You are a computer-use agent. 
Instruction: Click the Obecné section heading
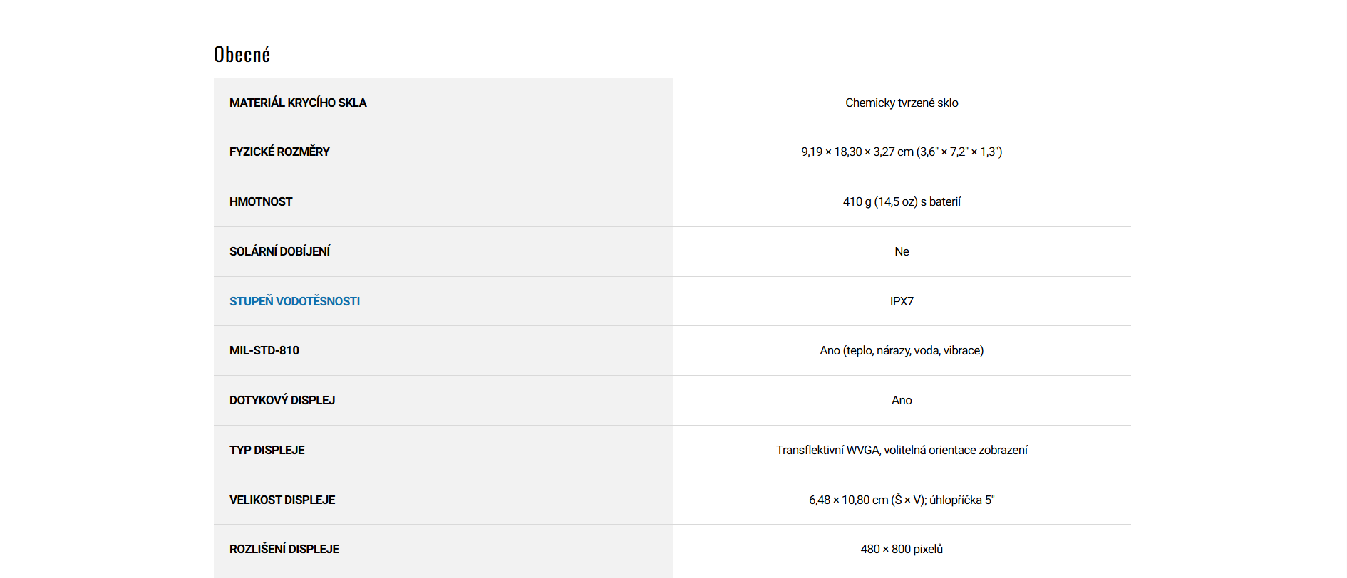coord(242,55)
